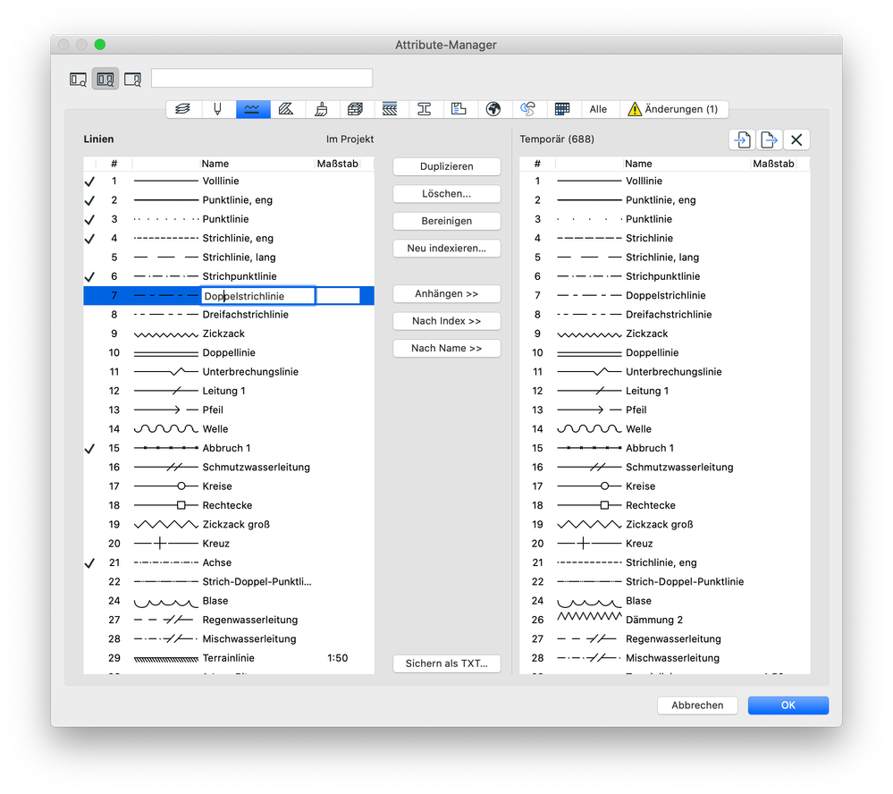Search both lists icon
Image resolution: width=893 pixels, height=794 pixels.
pyautogui.click(x=105, y=80)
